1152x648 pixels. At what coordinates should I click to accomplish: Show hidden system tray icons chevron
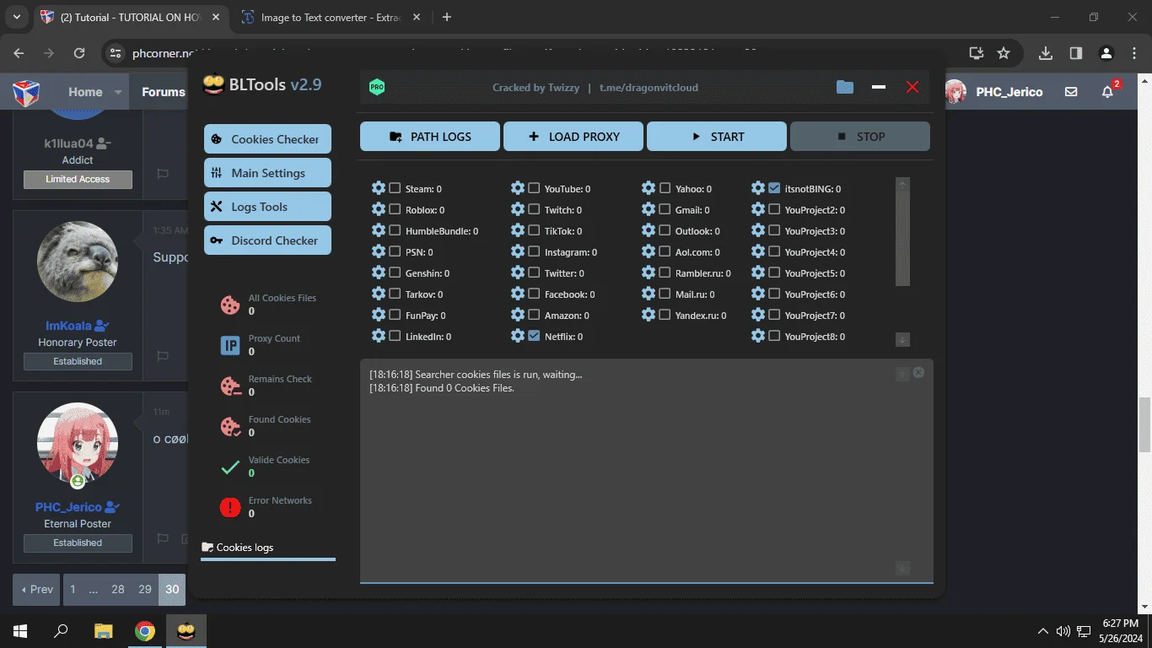(1044, 631)
